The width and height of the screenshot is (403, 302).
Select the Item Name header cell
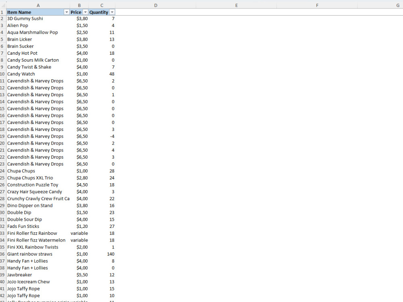38,12
